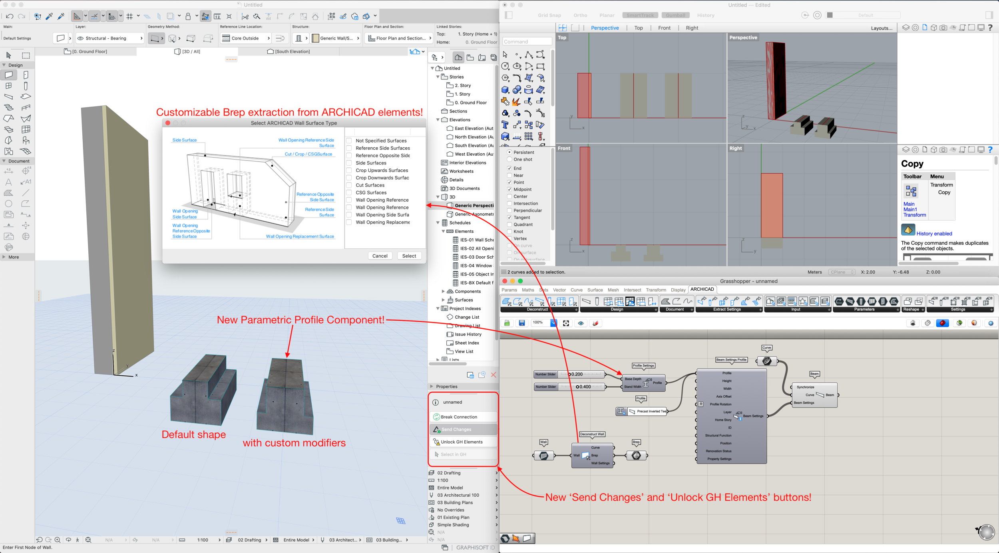Click the 0.200 Number Slider in Grasshopper

(570, 374)
